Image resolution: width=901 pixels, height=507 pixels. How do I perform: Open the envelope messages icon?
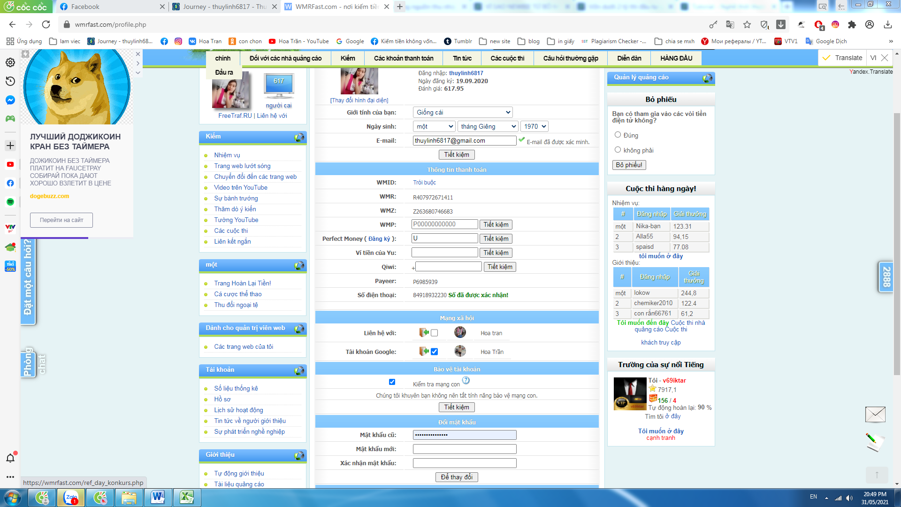(875, 414)
